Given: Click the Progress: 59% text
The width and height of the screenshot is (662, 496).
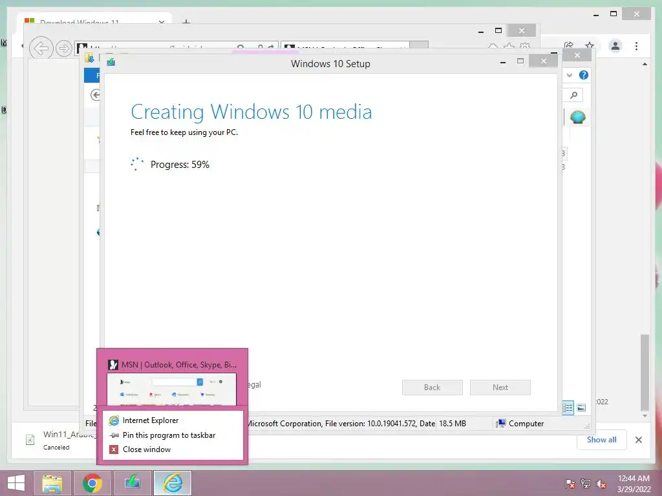Looking at the screenshot, I should pyautogui.click(x=180, y=165).
